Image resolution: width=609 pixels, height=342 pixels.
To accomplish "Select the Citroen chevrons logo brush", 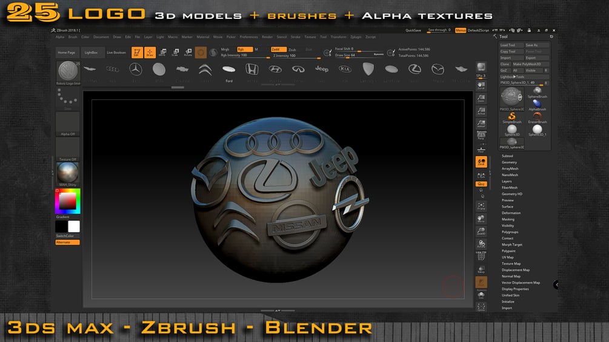I will [x=205, y=70].
